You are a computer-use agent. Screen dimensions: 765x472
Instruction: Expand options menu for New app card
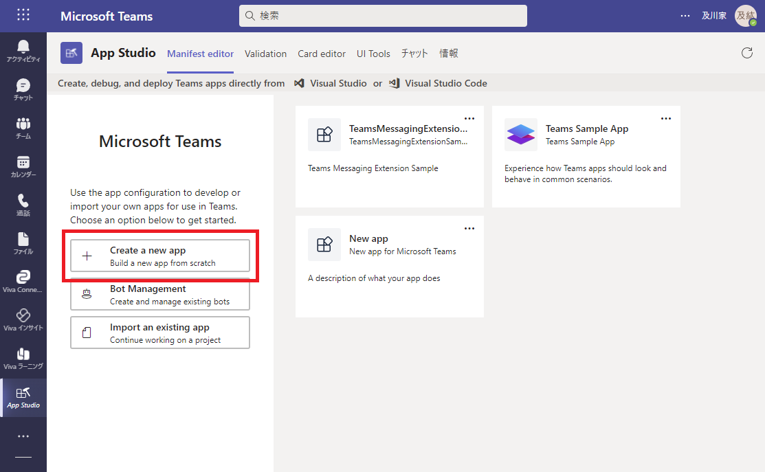469,228
